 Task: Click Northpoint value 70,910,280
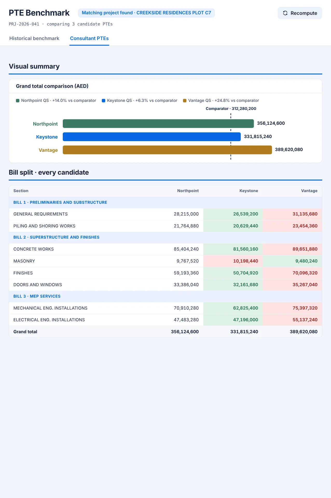tap(186, 308)
